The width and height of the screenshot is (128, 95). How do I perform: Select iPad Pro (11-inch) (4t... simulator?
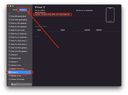19,37
